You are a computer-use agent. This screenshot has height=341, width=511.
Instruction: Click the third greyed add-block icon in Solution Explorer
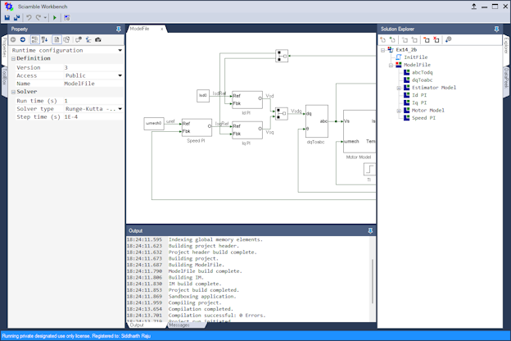pyautogui.click(x=405, y=40)
